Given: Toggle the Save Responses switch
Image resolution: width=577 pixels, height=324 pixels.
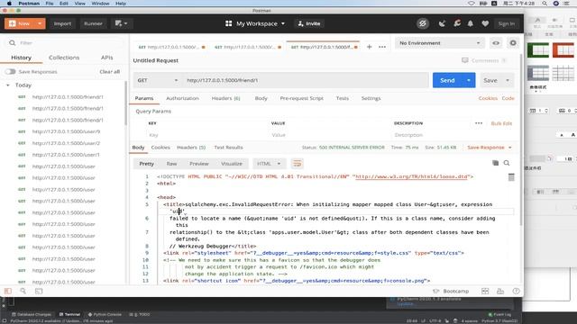Looking at the screenshot, I should click(10, 72).
